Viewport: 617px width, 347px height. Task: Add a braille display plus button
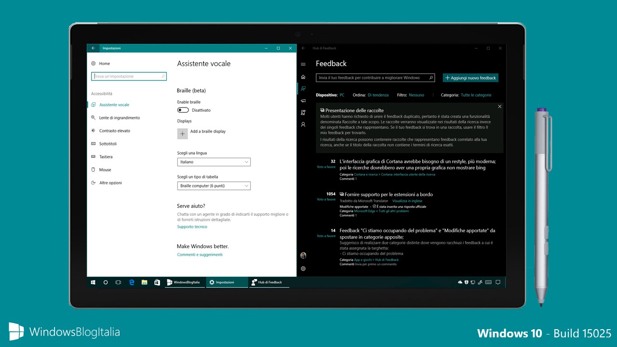click(x=183, y=133)
